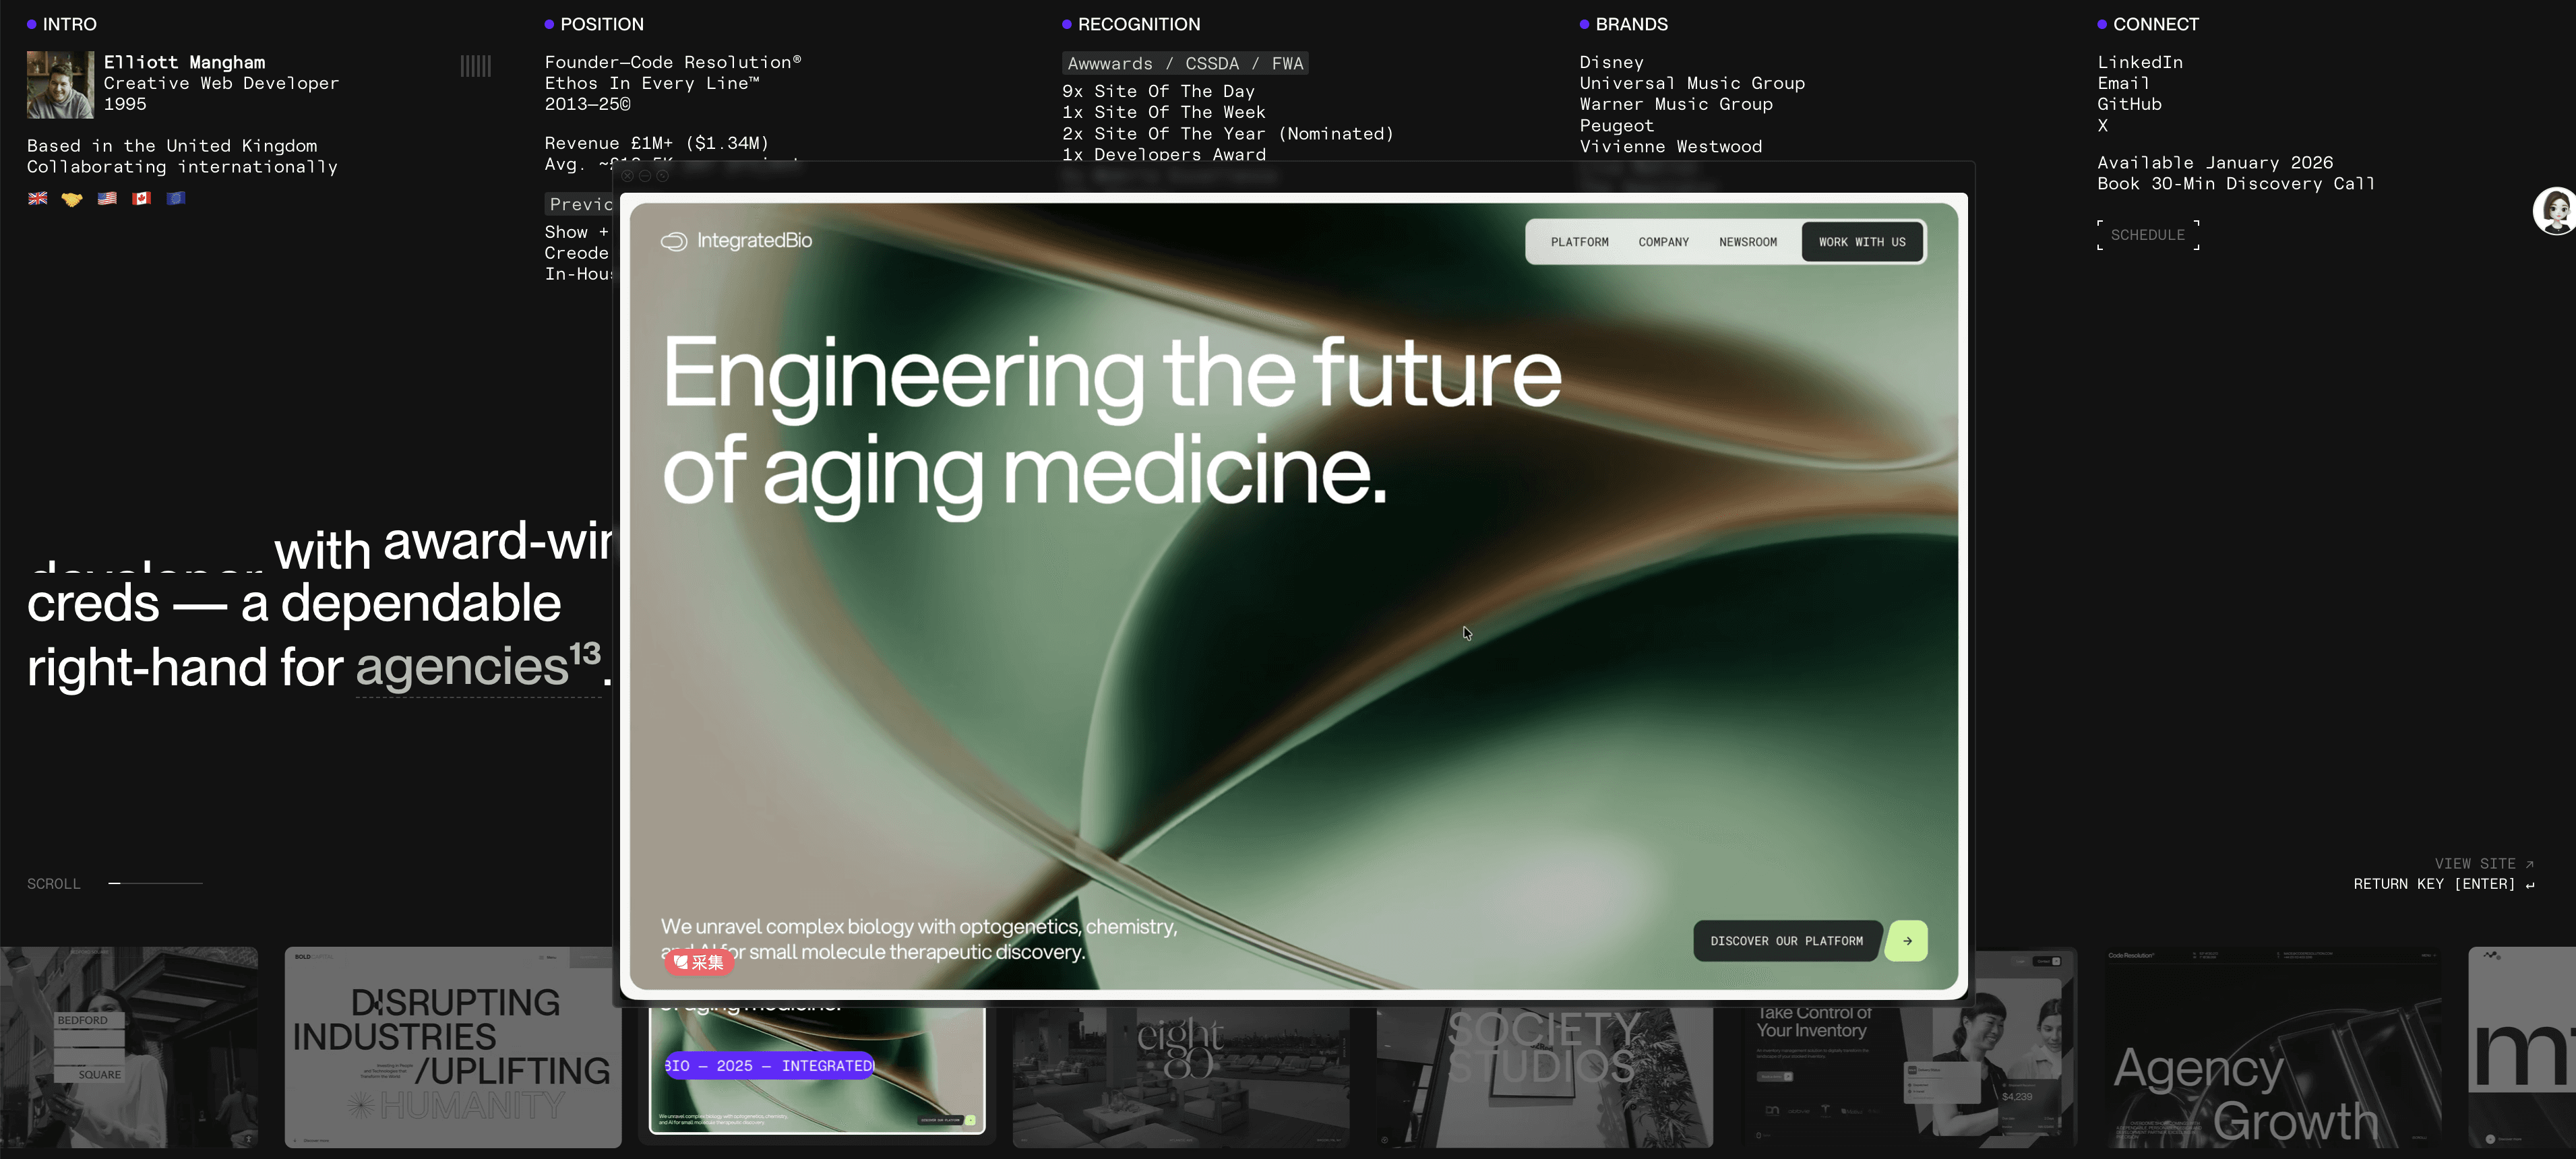Click the scroll progress line indicator
Viewport: 2576px width, 1159px height.
tap(155, 883)
